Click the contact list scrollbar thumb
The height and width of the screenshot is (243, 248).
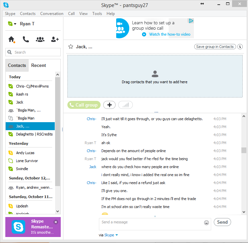[x=57, y=131]
